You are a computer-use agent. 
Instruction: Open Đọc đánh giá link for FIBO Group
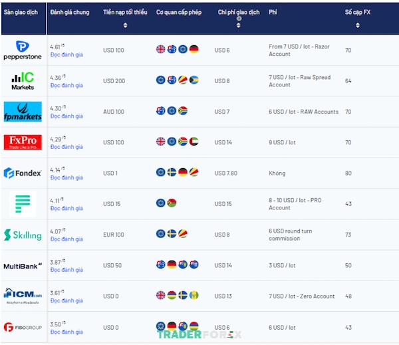[66, 332]
